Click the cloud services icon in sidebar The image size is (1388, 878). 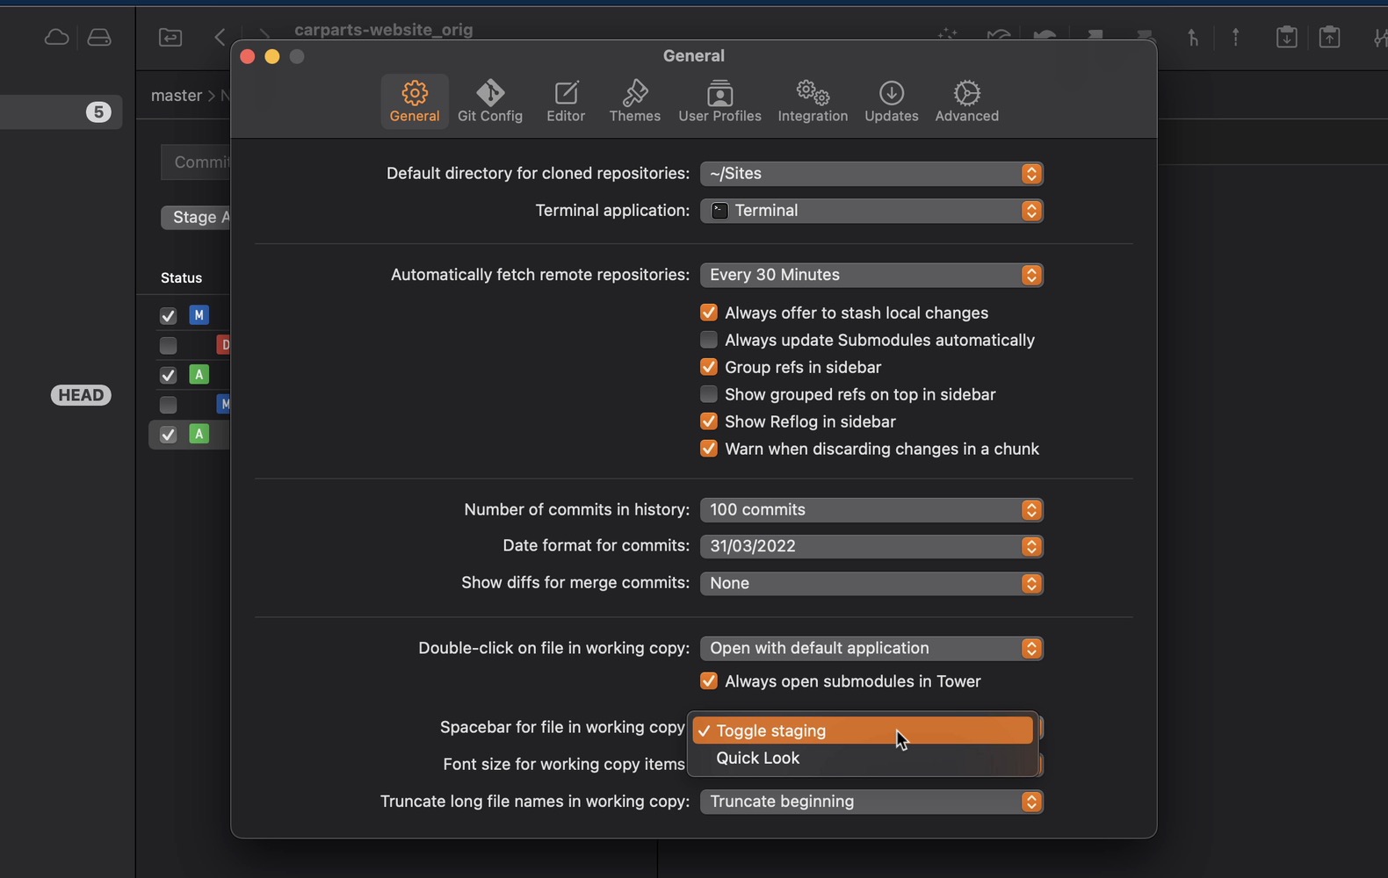click(x=57, y=37)
